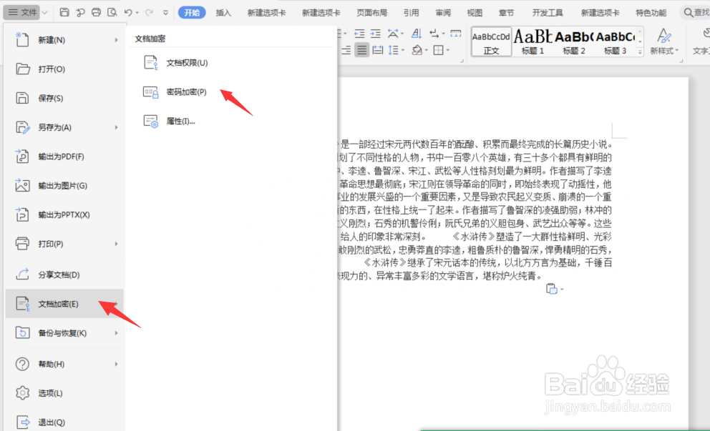This screenshot has height=431, width=710.
Task: Click the shading 底纹 icon in ribbon
Action: tap(418, 49)
